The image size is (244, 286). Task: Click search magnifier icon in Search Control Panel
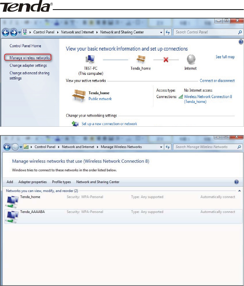click(240, 32)
